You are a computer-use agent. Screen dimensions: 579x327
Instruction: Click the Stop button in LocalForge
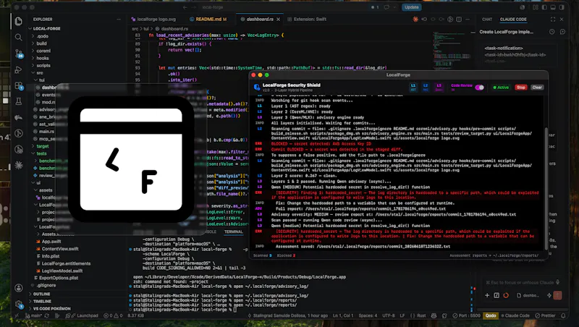pos(520,88)
